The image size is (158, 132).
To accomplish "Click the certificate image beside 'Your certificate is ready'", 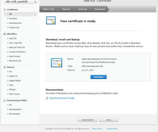I will [x=51, y=20].
